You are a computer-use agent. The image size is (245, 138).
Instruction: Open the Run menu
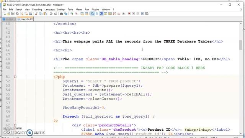coord(87,10)
